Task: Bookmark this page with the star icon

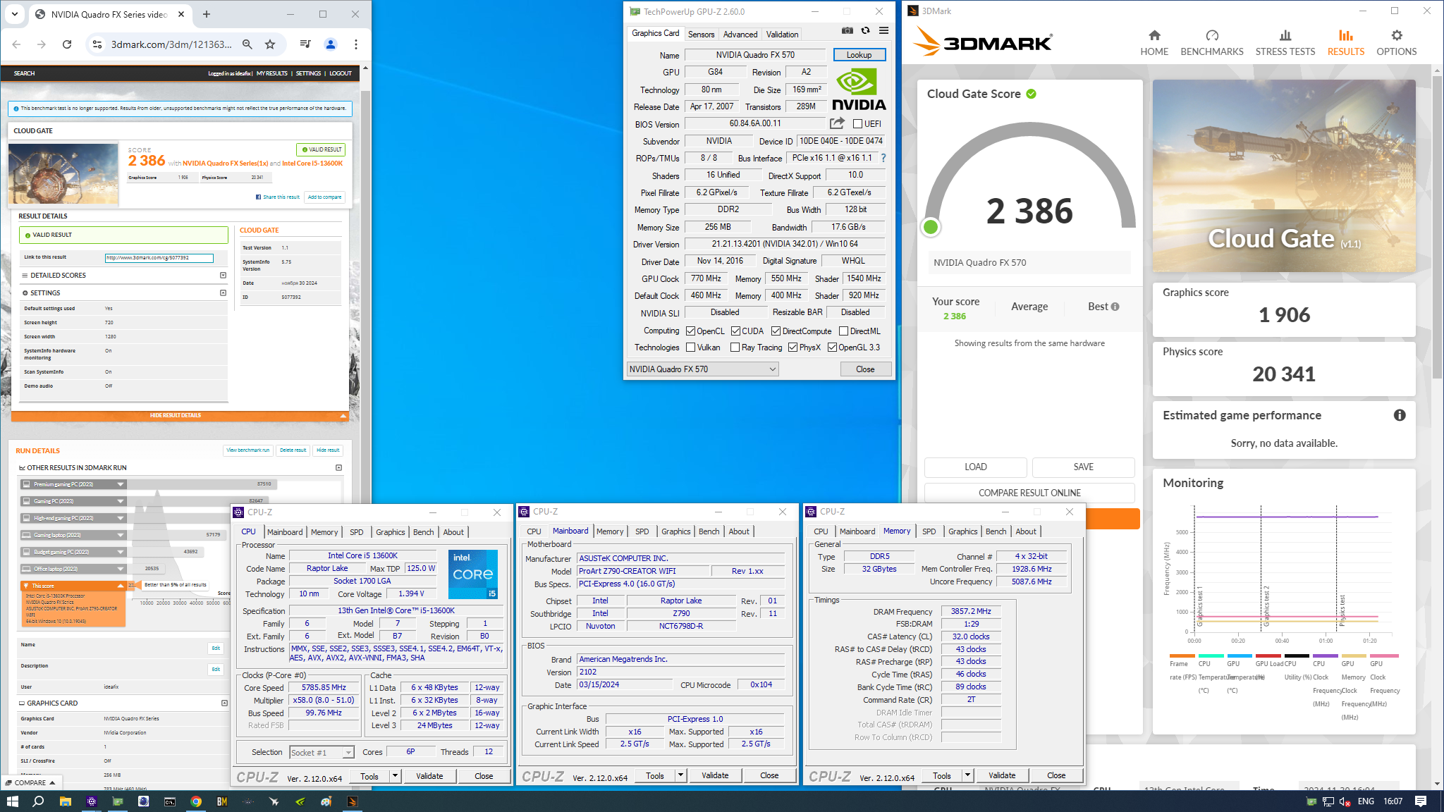Action: click(x=270, y=44)
